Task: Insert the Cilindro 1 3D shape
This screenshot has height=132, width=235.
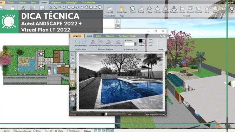Action: pos(190,9)
